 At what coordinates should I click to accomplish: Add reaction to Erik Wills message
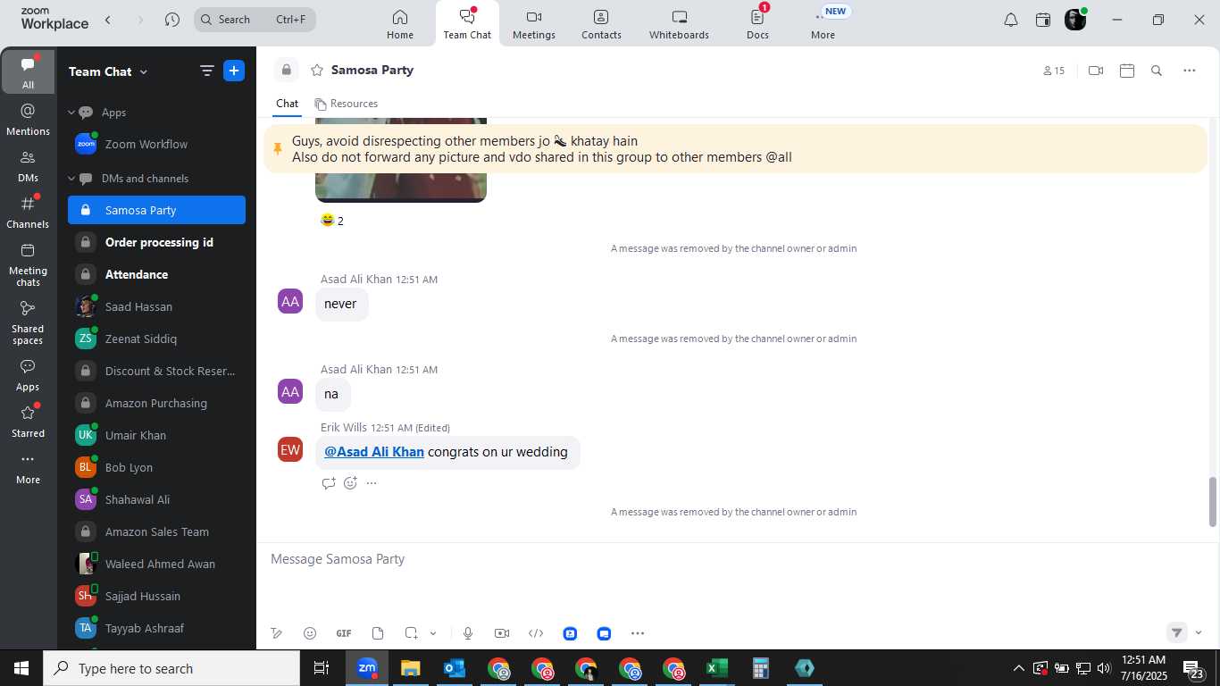coord(350,483)
